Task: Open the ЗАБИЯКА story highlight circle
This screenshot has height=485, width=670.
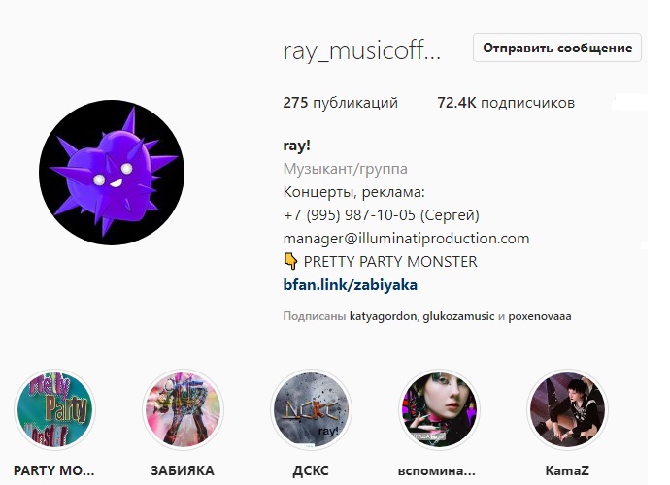Action: (183, 409)
